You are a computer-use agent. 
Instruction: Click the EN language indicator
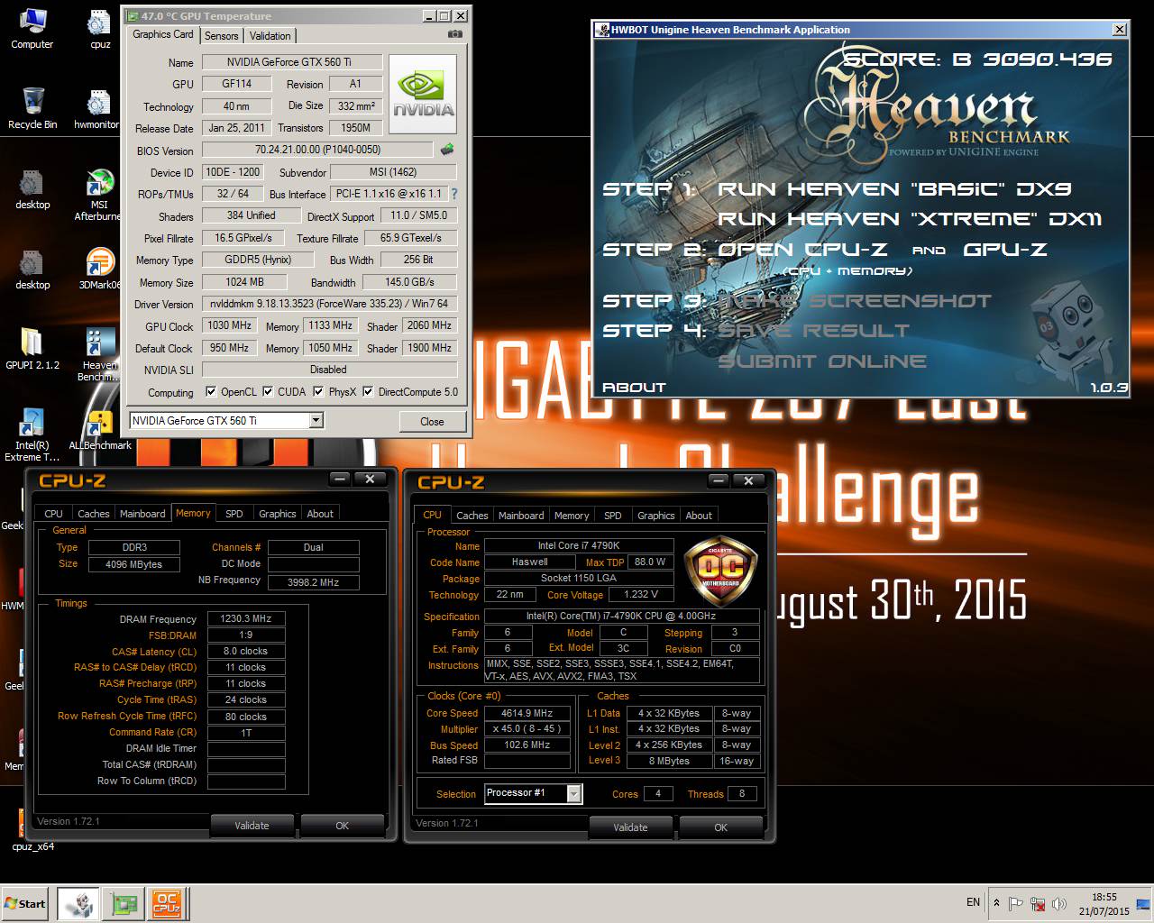point(973,902)
